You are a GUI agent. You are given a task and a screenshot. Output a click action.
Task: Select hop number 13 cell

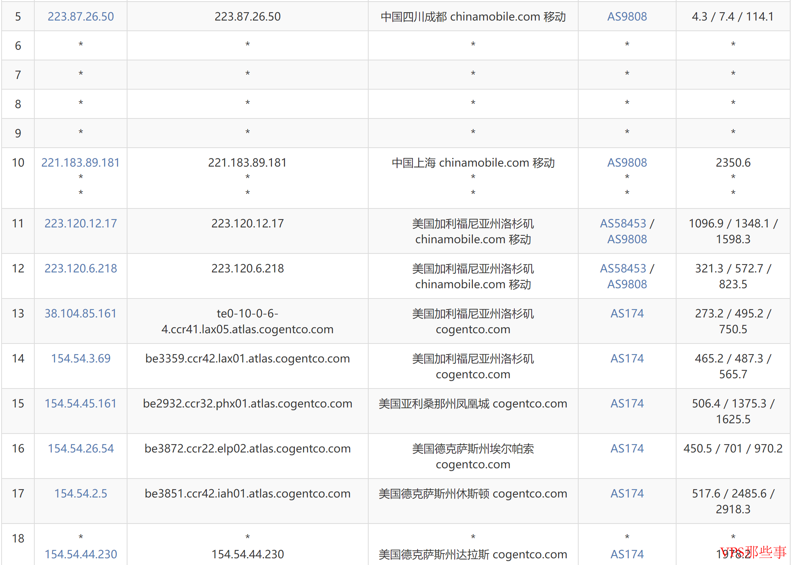pos(18,321)
